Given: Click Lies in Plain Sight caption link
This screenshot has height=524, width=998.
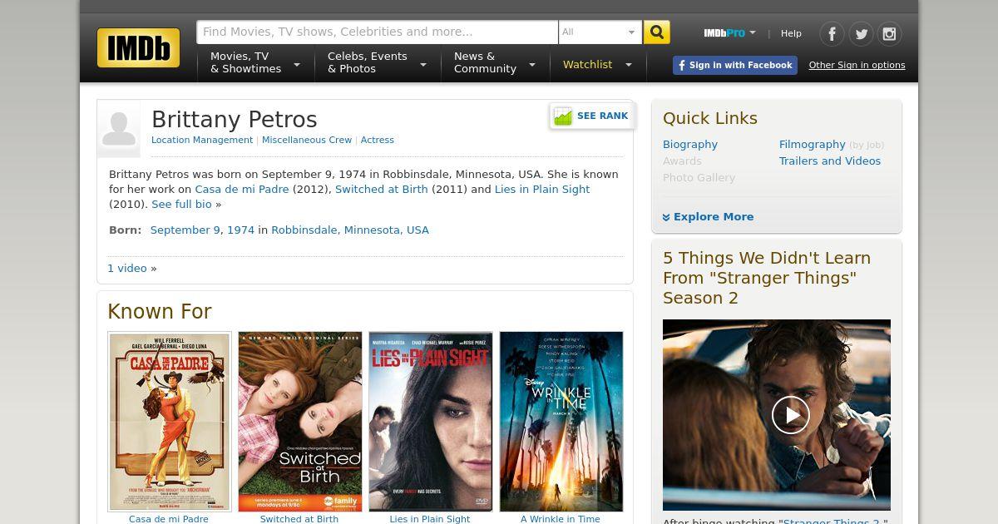Looking at the screenshot, I should pos(430,518).
